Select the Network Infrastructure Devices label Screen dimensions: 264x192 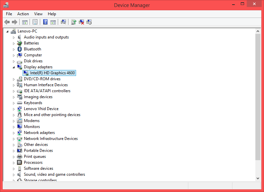51,139
